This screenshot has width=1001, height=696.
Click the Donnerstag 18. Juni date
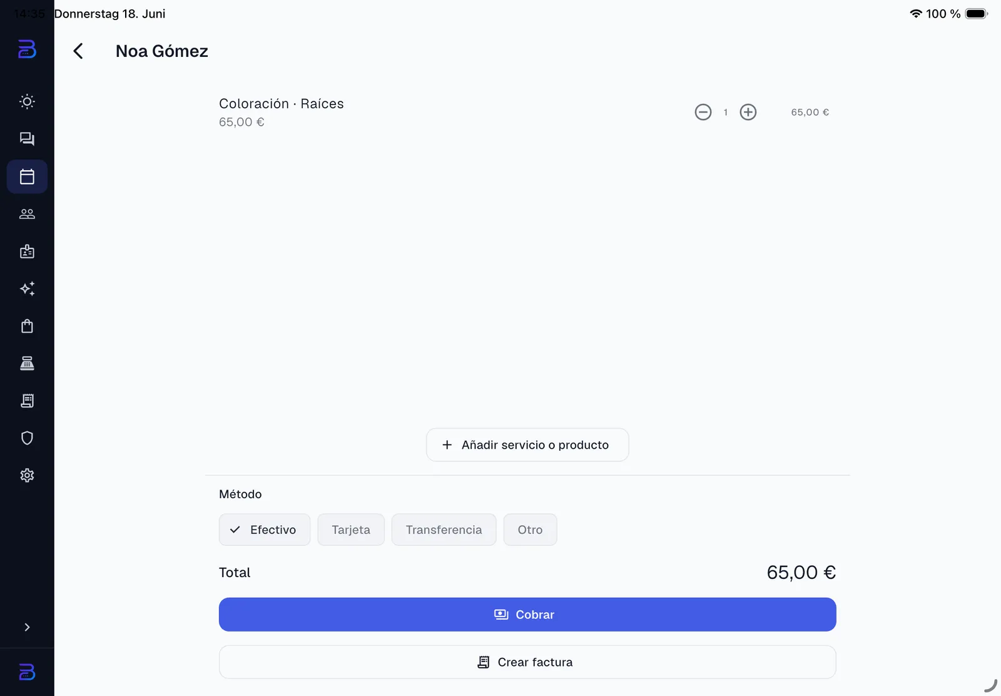109,14
